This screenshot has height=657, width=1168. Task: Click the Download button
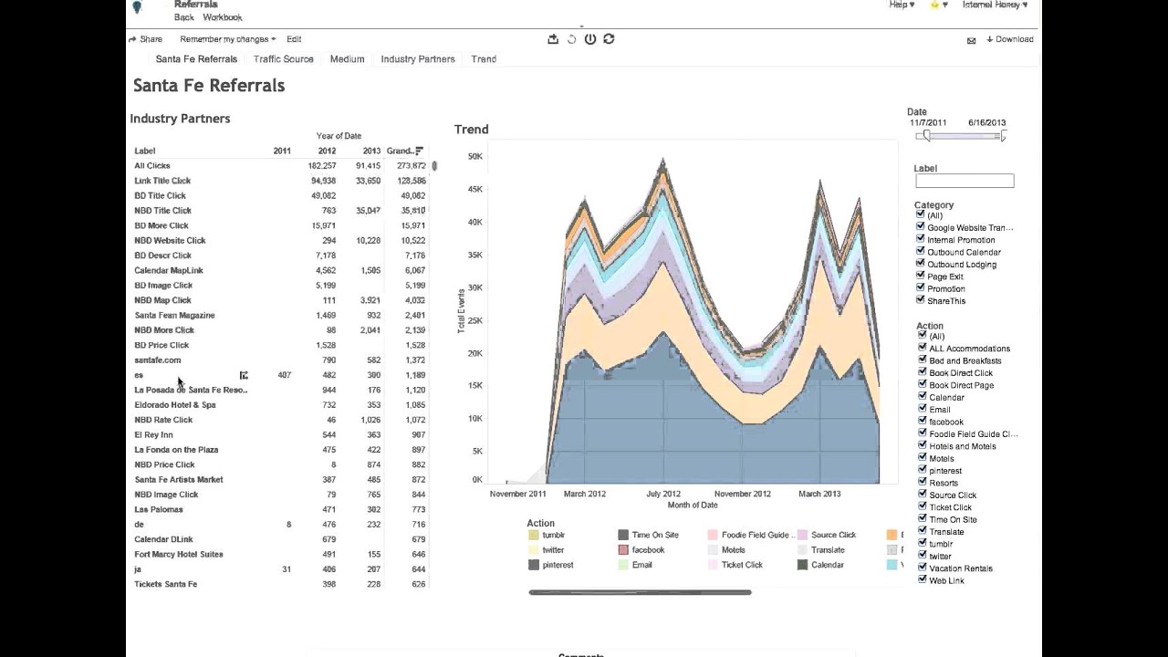point(1010,39)
